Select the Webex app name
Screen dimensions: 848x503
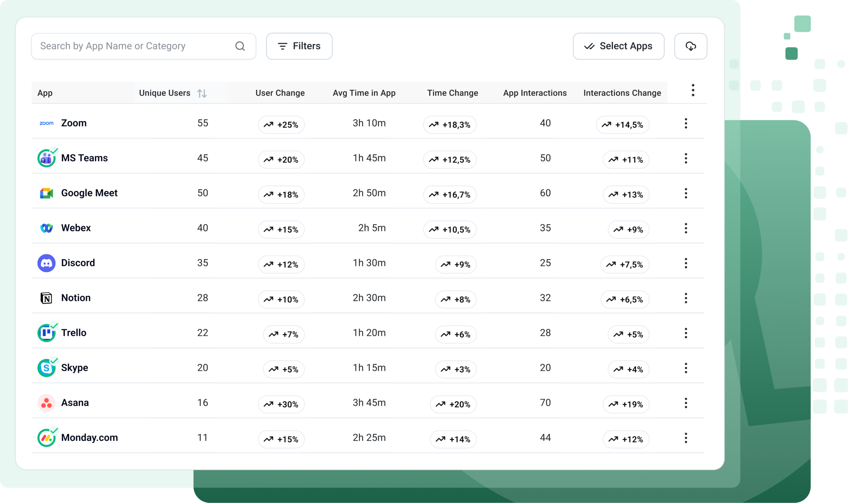click(x=76, y=228)
